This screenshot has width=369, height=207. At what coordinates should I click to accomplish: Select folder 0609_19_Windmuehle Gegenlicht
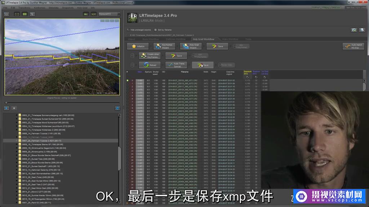pyautogui.click(x=44, y=148)
